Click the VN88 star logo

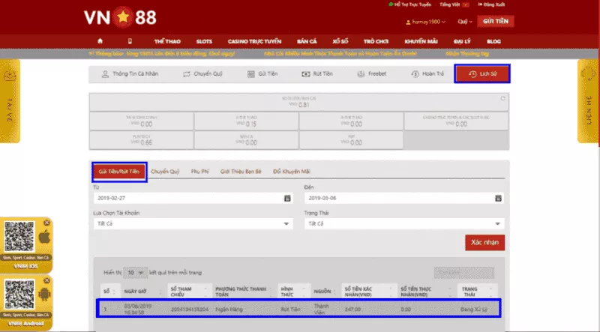(120, 17)
